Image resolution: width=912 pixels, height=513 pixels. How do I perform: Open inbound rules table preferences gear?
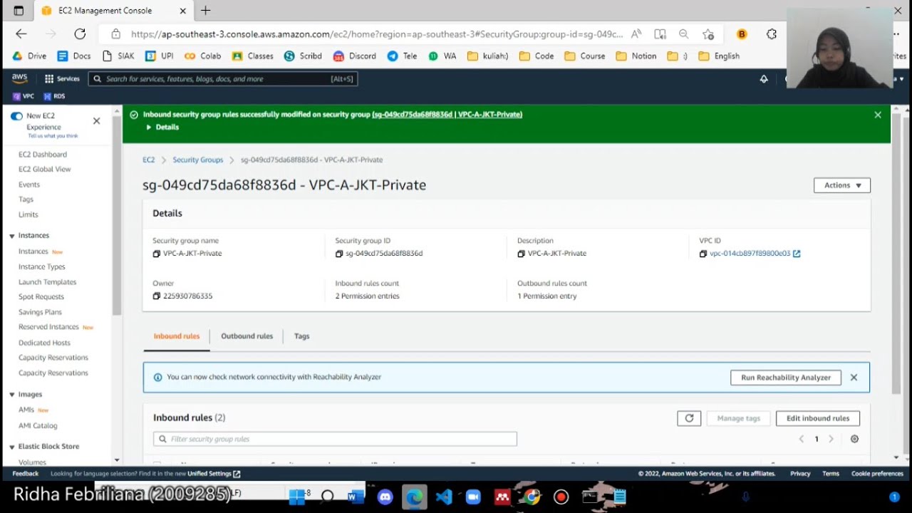[854, 439]
